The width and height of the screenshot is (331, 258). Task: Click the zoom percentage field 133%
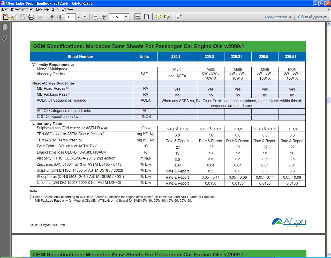116,17
